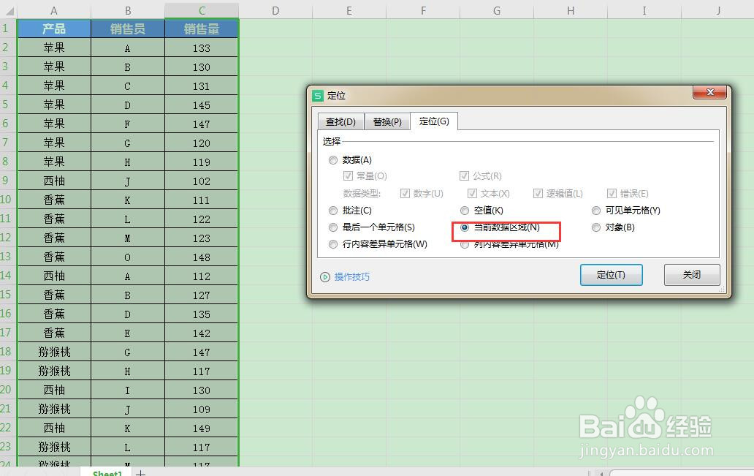
Task: Select column C by clicking its header
Action: coord(202,10)
